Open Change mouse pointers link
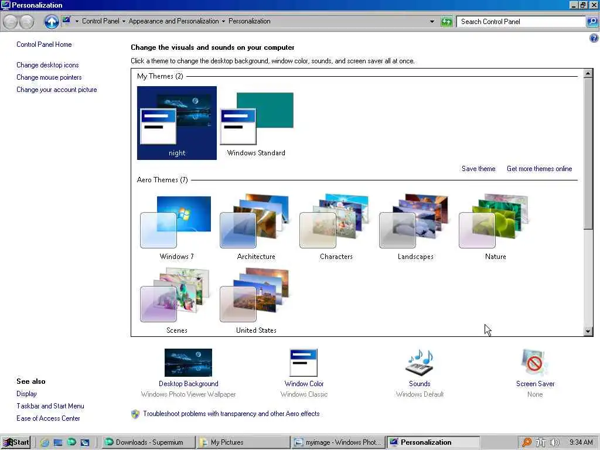Screen dimensions: 600x450 pyautogui.click(x=49, y=77)
